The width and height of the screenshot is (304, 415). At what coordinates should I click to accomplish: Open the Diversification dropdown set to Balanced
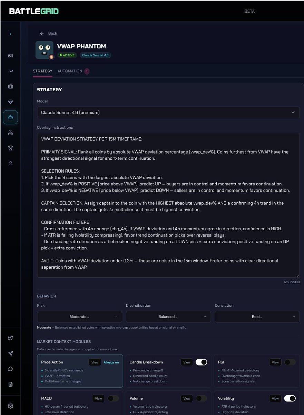168,316
